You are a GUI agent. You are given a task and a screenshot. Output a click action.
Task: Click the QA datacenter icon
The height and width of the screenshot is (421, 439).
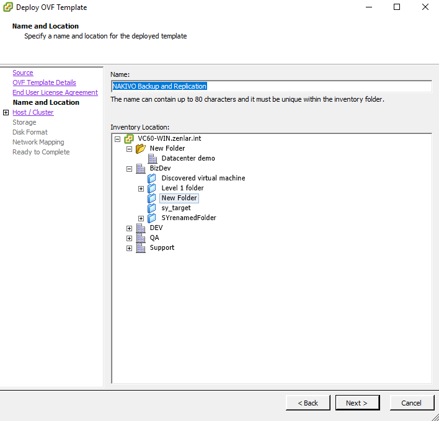(141, 238)
